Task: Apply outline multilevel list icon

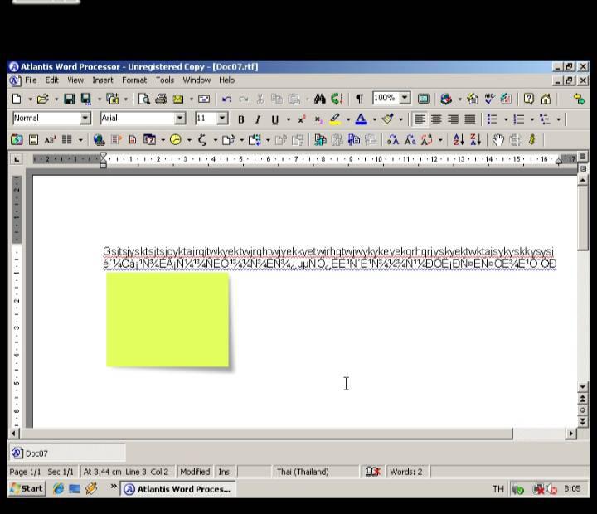Action: [545, 119]
